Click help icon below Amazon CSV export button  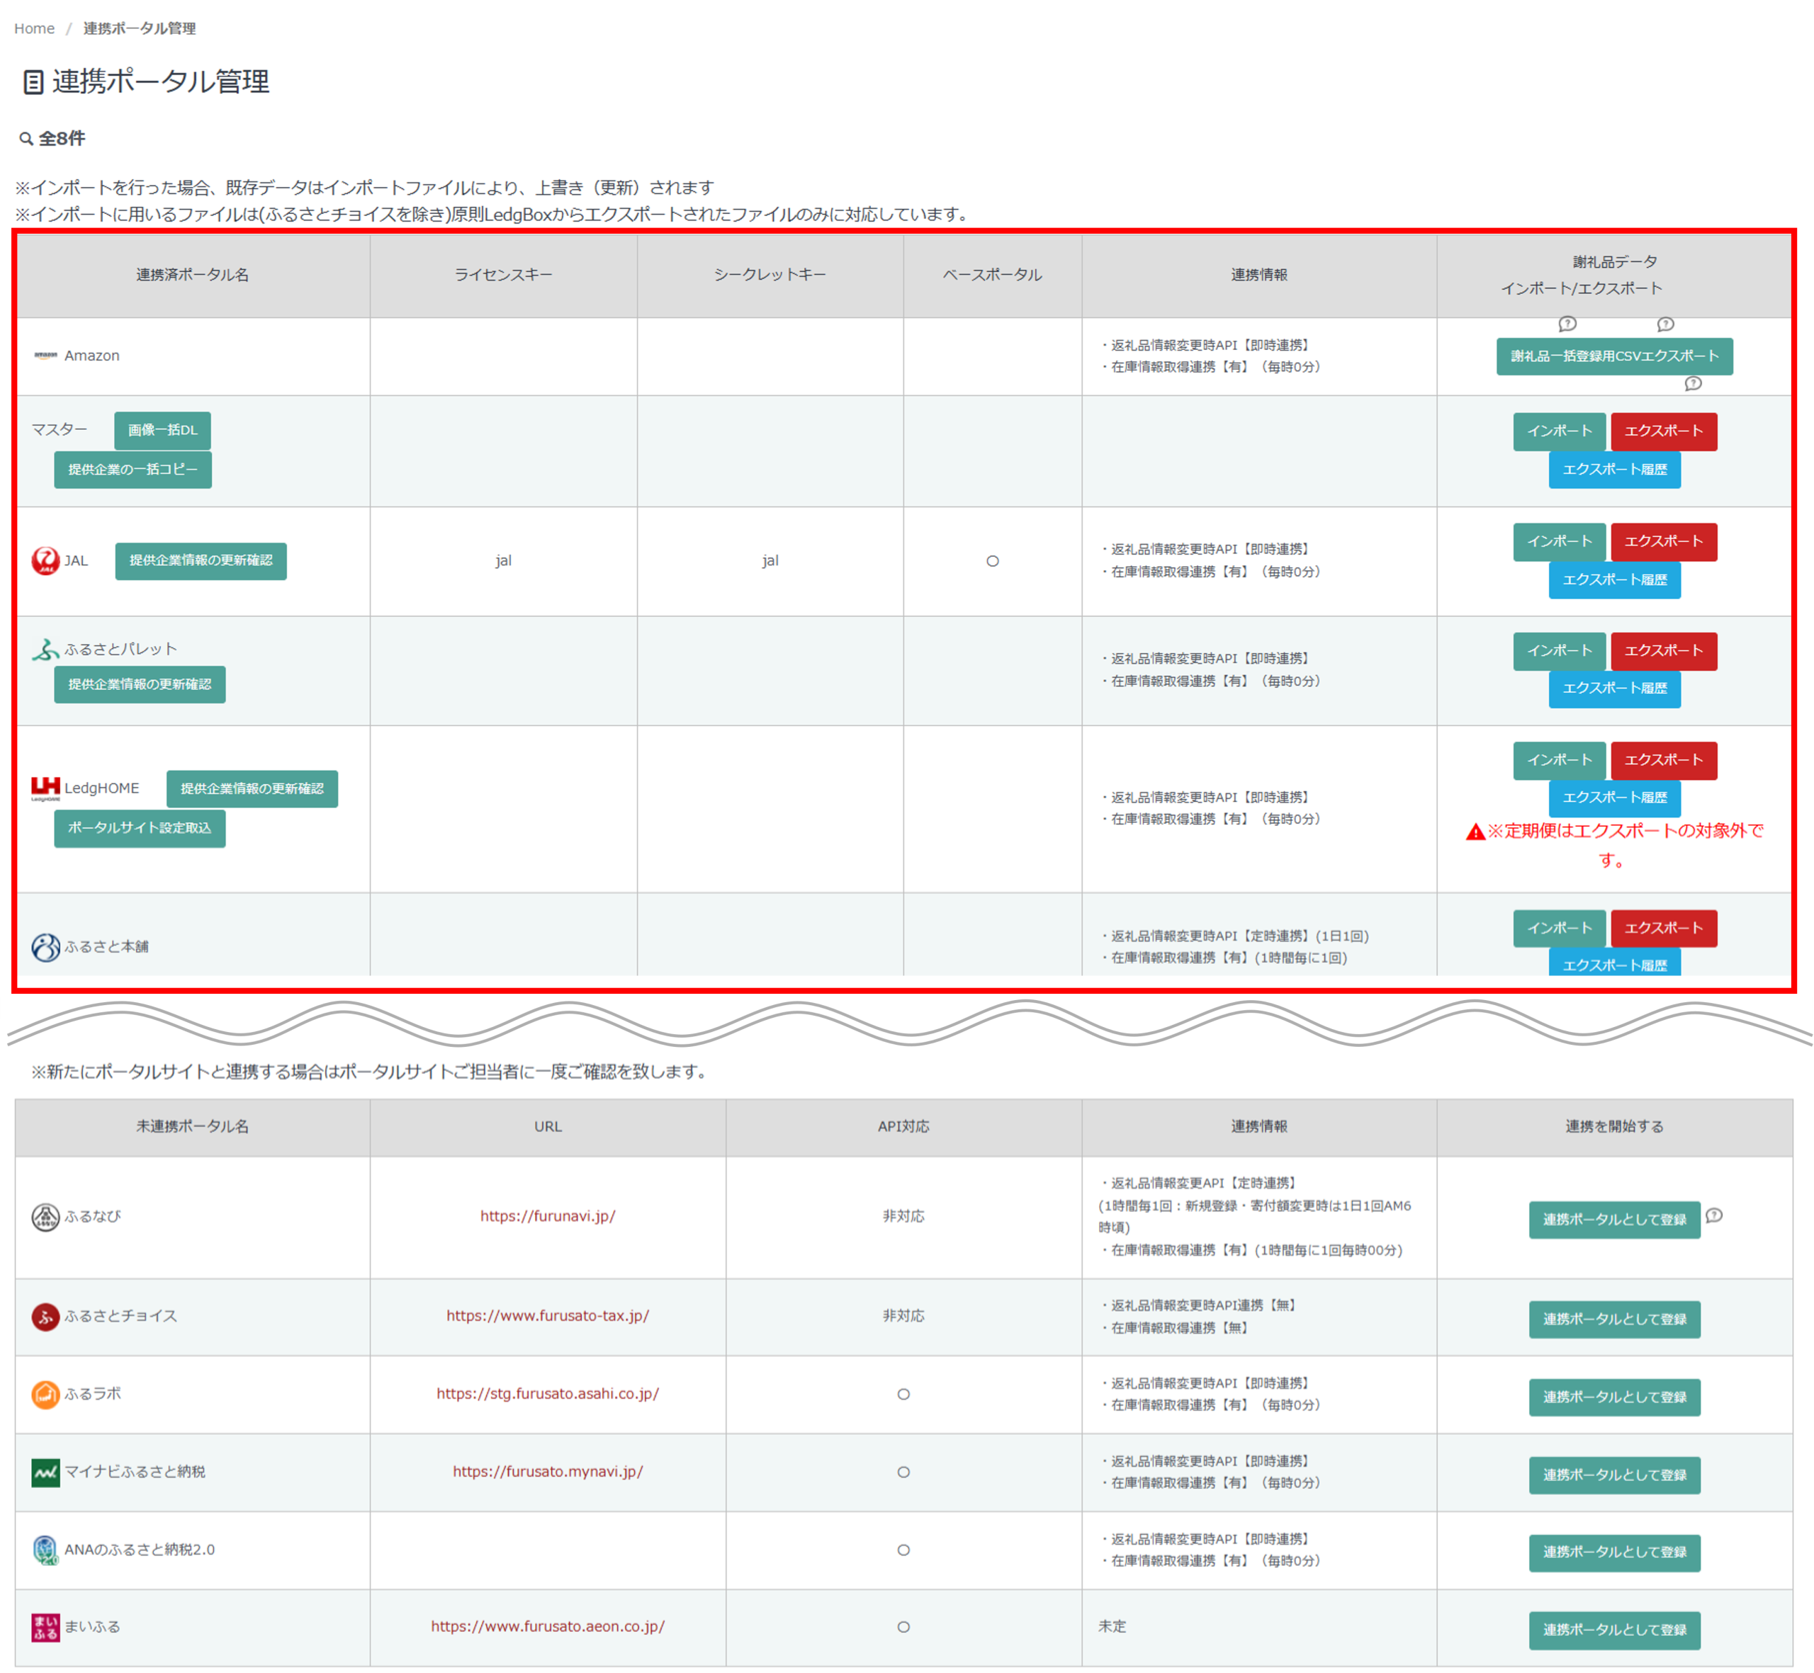click(1693, 384)
